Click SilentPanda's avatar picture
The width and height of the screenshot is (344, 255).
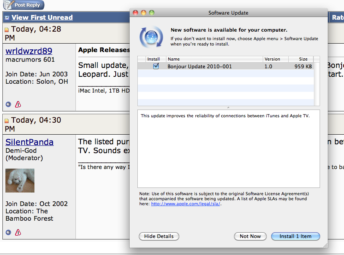pyautogui.click(x=20, y=181)
